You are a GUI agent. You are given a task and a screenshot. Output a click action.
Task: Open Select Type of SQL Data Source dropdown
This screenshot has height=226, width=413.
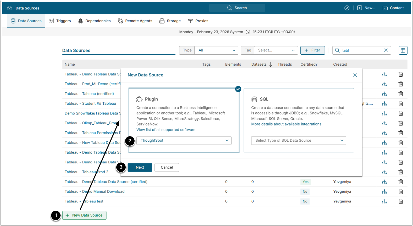coord(299,140)
